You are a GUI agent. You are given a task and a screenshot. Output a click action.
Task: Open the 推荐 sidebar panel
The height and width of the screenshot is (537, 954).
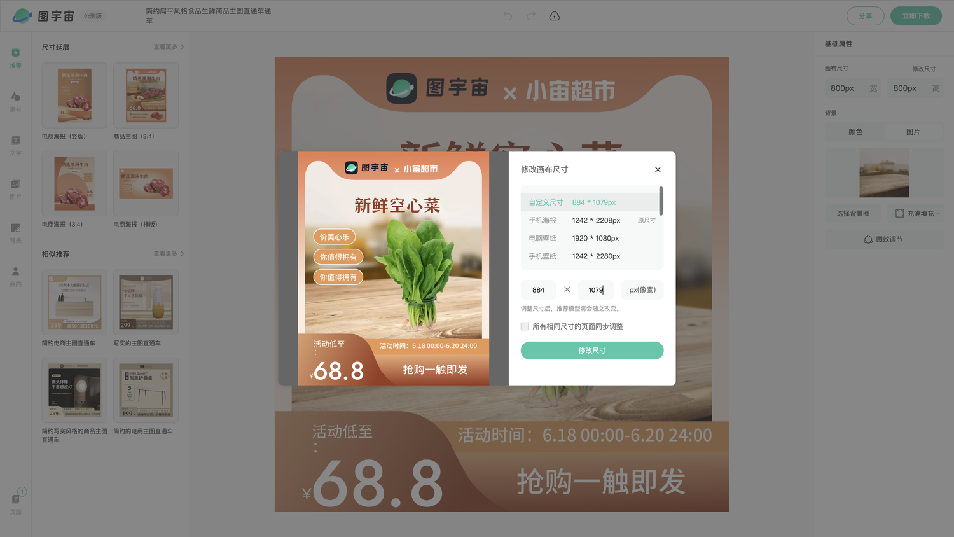pos(16,58)
